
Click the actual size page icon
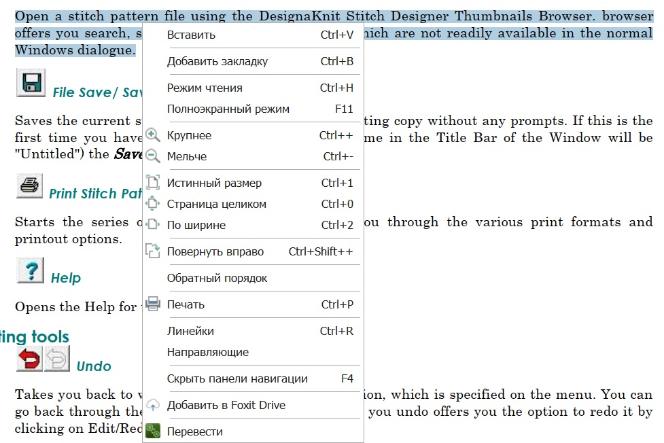coord(153,183)
